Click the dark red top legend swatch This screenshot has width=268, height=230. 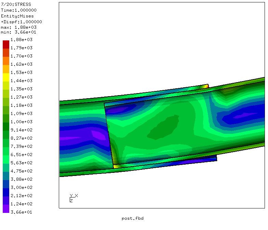coord(6,44)
